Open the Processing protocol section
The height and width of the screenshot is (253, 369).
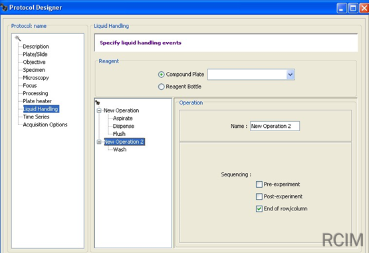point(35,93)
